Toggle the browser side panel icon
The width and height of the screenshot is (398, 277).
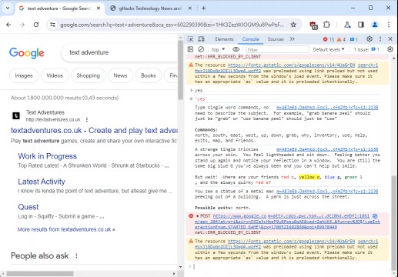click(361, 25)
